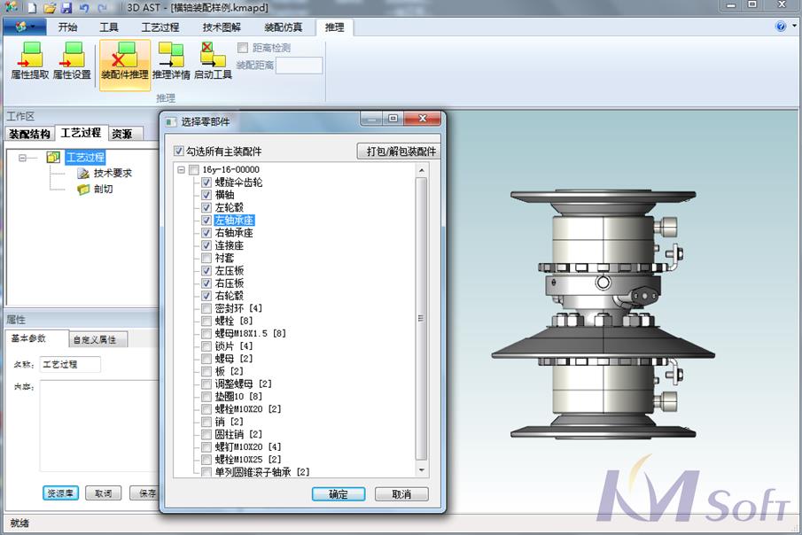The width and height of the screenshot is (802, 535).
Task: Click the 属性提取 ribbon icon
Action: [x=30, y=60]
